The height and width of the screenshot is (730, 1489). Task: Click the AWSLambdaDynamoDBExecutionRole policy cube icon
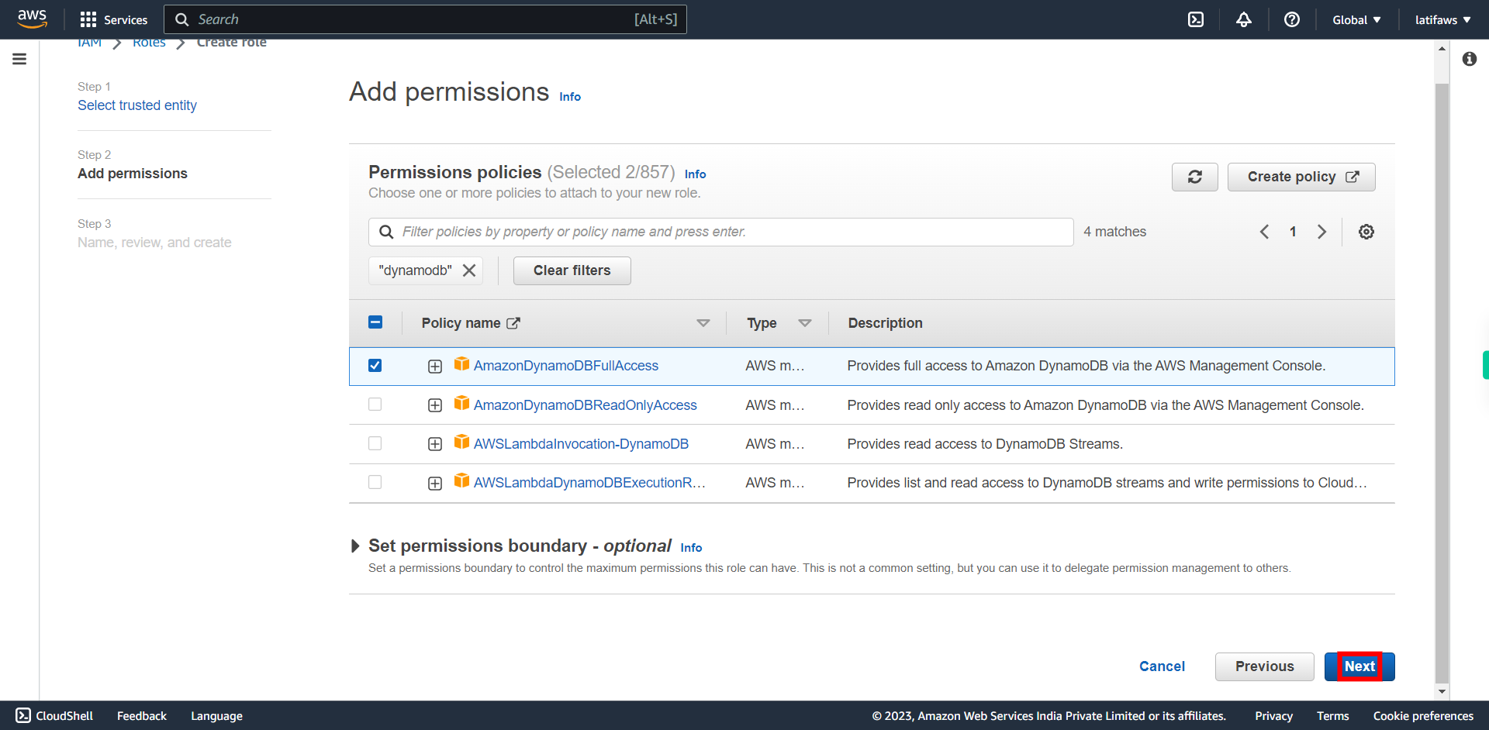pyautogui.click(x=461, y=480)
